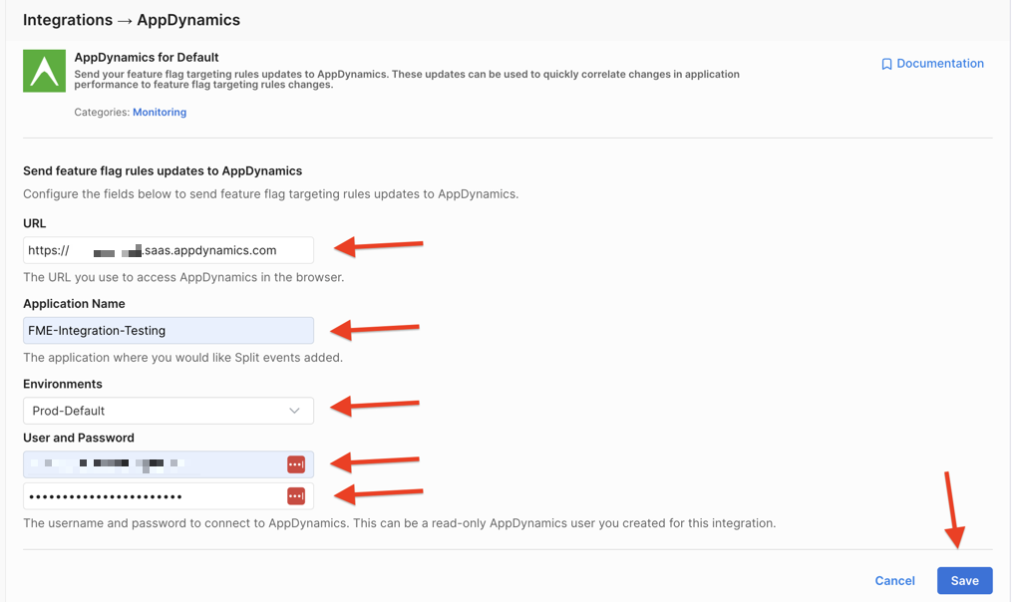Click the User and Password label

tap(79, 438)
